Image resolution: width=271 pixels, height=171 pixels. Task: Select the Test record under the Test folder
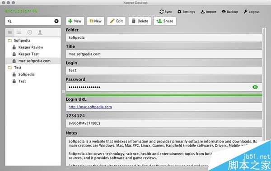(33, 81)
